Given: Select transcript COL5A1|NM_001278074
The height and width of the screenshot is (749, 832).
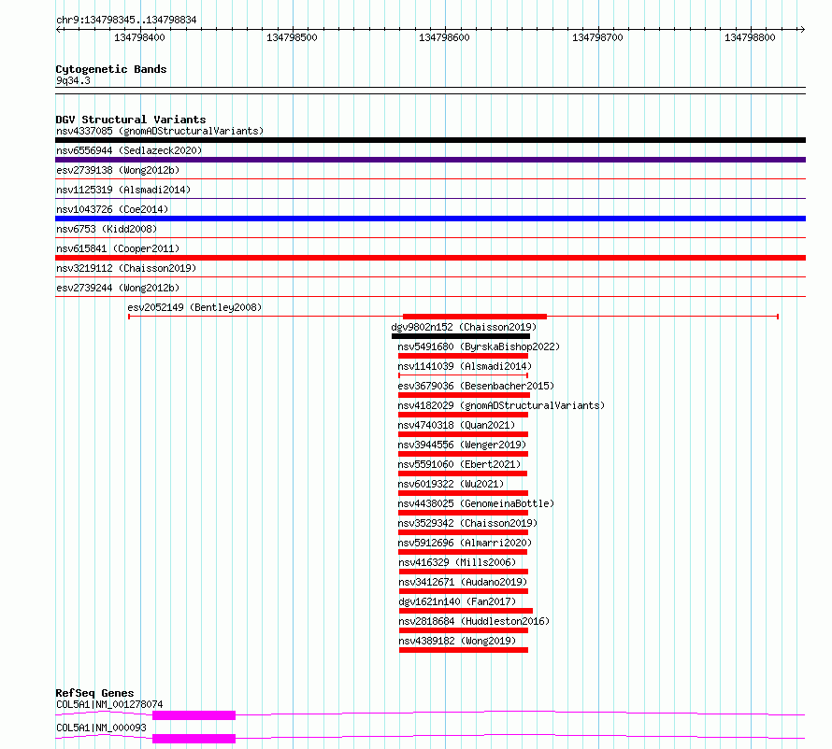Looking at the screenshot, I should click(109, 704).
